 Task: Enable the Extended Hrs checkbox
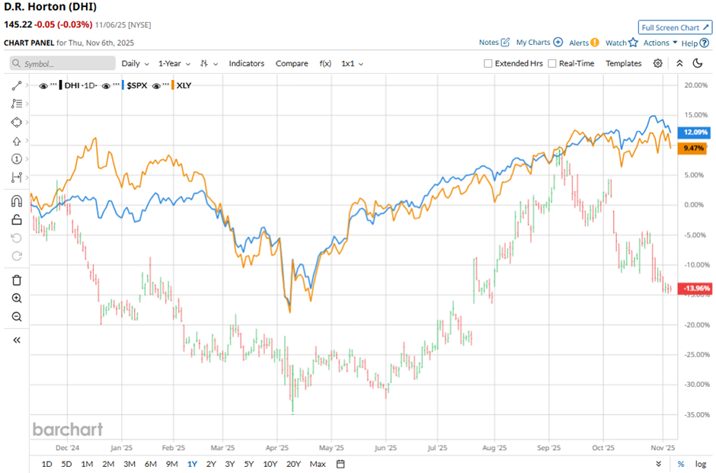click(x=487, y=63)
